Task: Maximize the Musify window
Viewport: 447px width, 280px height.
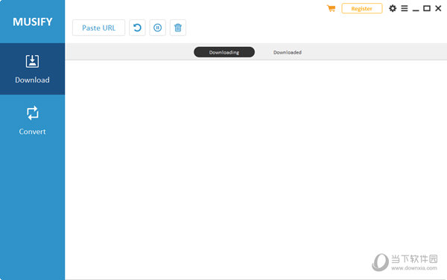Action: pos(427,8)
